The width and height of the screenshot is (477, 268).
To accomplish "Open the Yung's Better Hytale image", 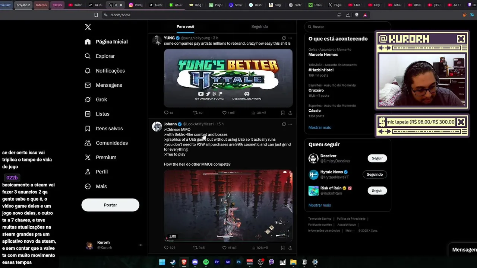I will click(x=228, y=78).
